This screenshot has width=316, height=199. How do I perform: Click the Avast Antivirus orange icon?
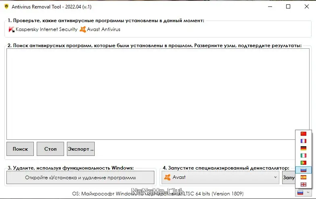[x=83, y=29]
